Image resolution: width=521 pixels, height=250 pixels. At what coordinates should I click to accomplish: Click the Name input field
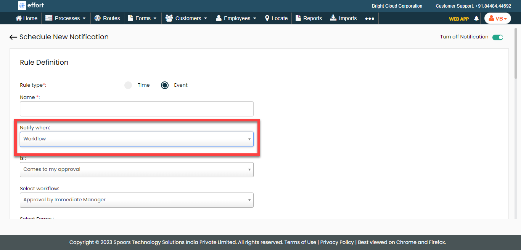137,109
